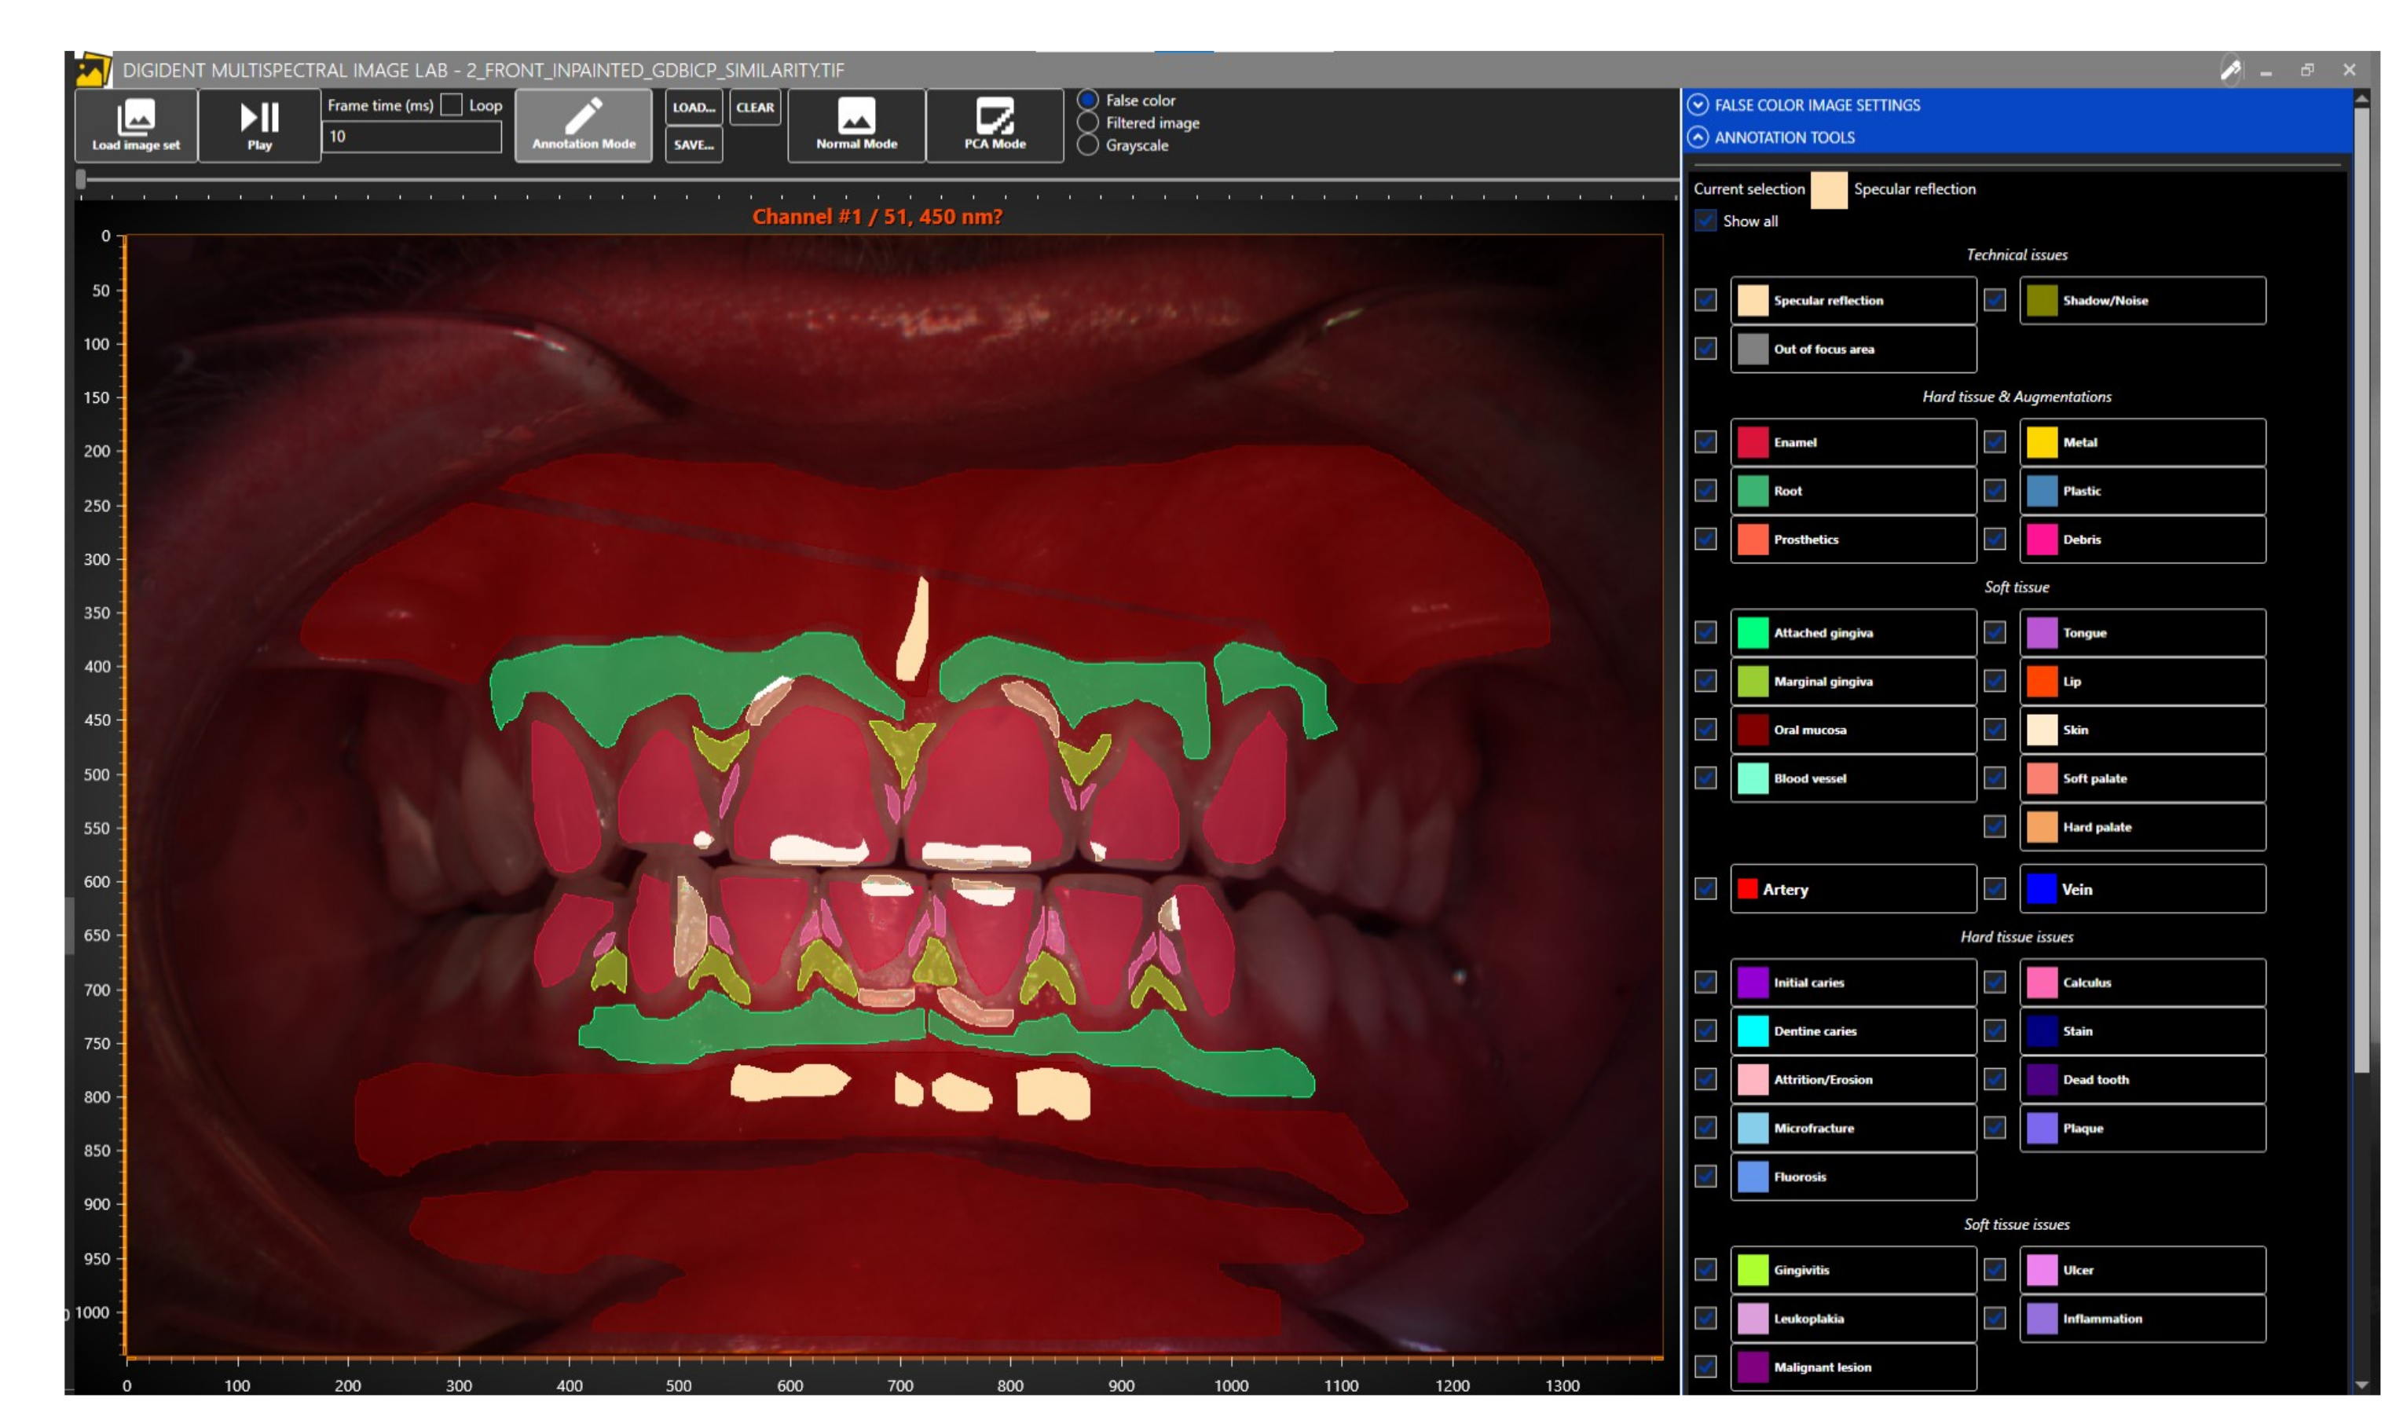The image size is (2407, 1420).
Task: Click the LOAD... button
Action: click(693, 107)
